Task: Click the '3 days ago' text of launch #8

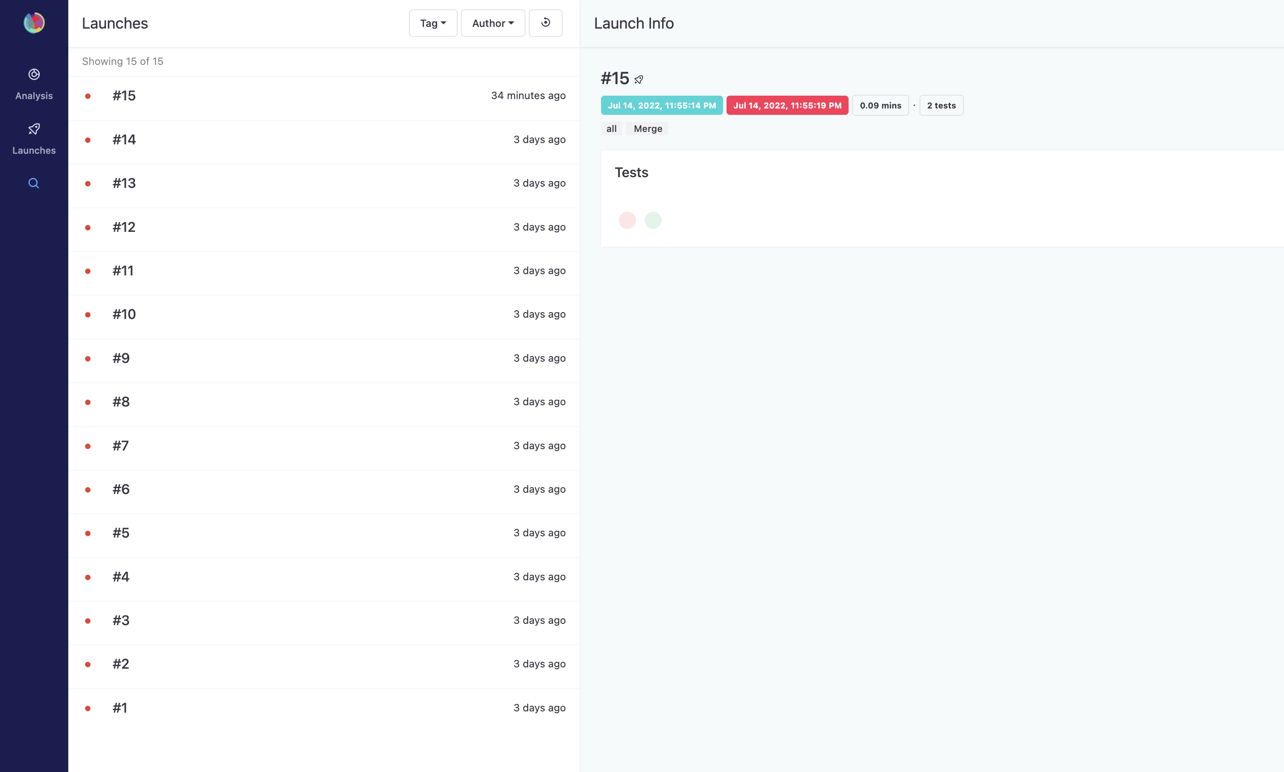Action: 539,402
